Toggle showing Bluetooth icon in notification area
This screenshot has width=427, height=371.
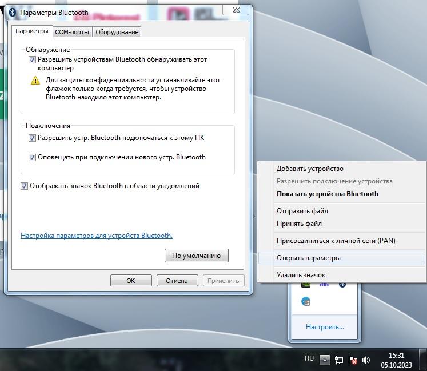pyautogui.click(x=24, y=186)
